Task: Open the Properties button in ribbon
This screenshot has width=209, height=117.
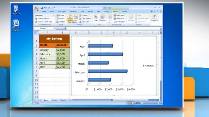Action: tap(154, 19)
